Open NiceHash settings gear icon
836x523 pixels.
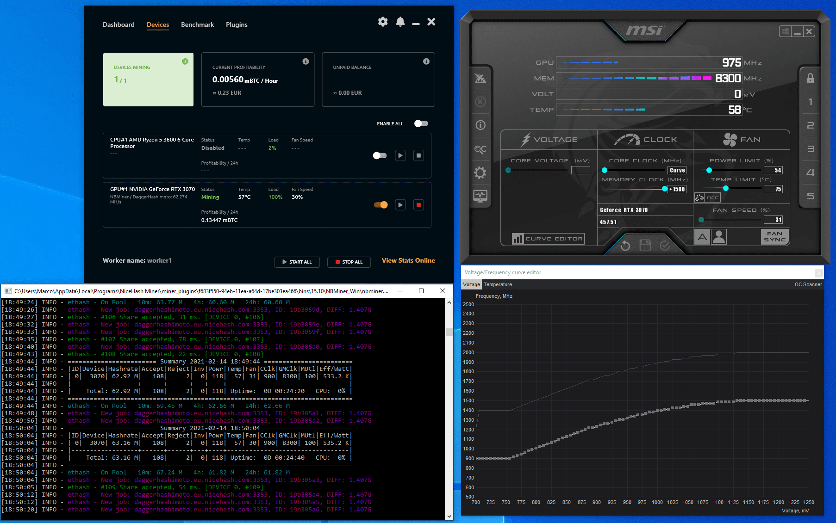[383, 22]
